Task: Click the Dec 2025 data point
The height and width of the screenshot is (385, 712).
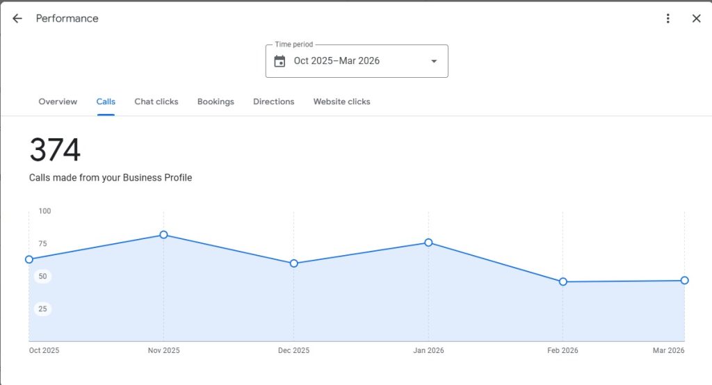Action: 293,263
